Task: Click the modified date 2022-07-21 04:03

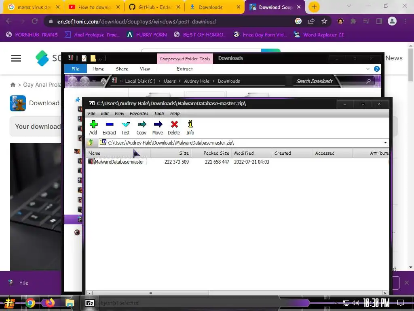Action: point(251,162)
